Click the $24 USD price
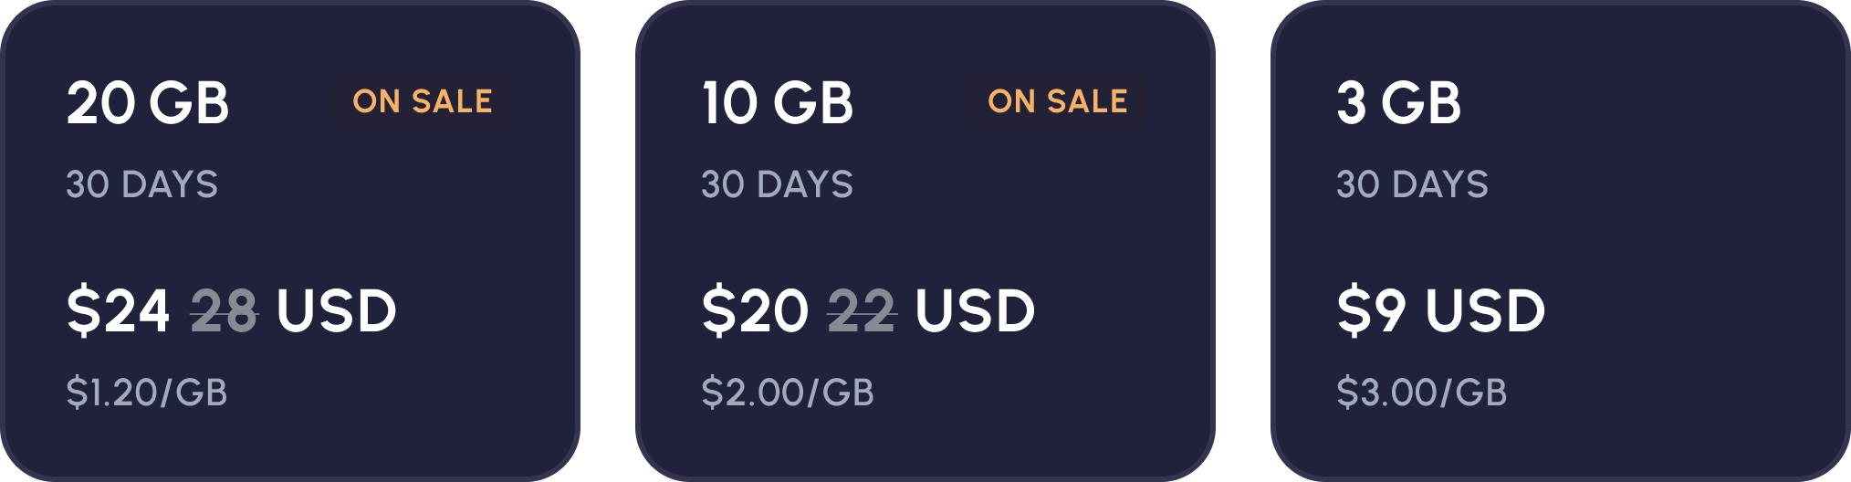The image size is (1851, 482). tap(232, 310)
